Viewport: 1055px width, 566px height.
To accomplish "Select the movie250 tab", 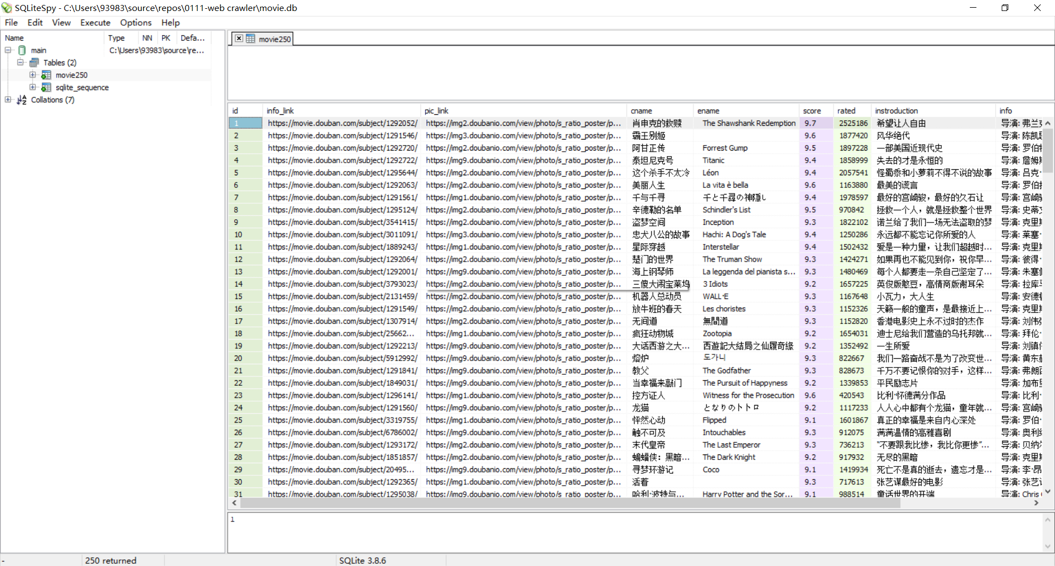I will pyautogui.click(x=263, y=38).
